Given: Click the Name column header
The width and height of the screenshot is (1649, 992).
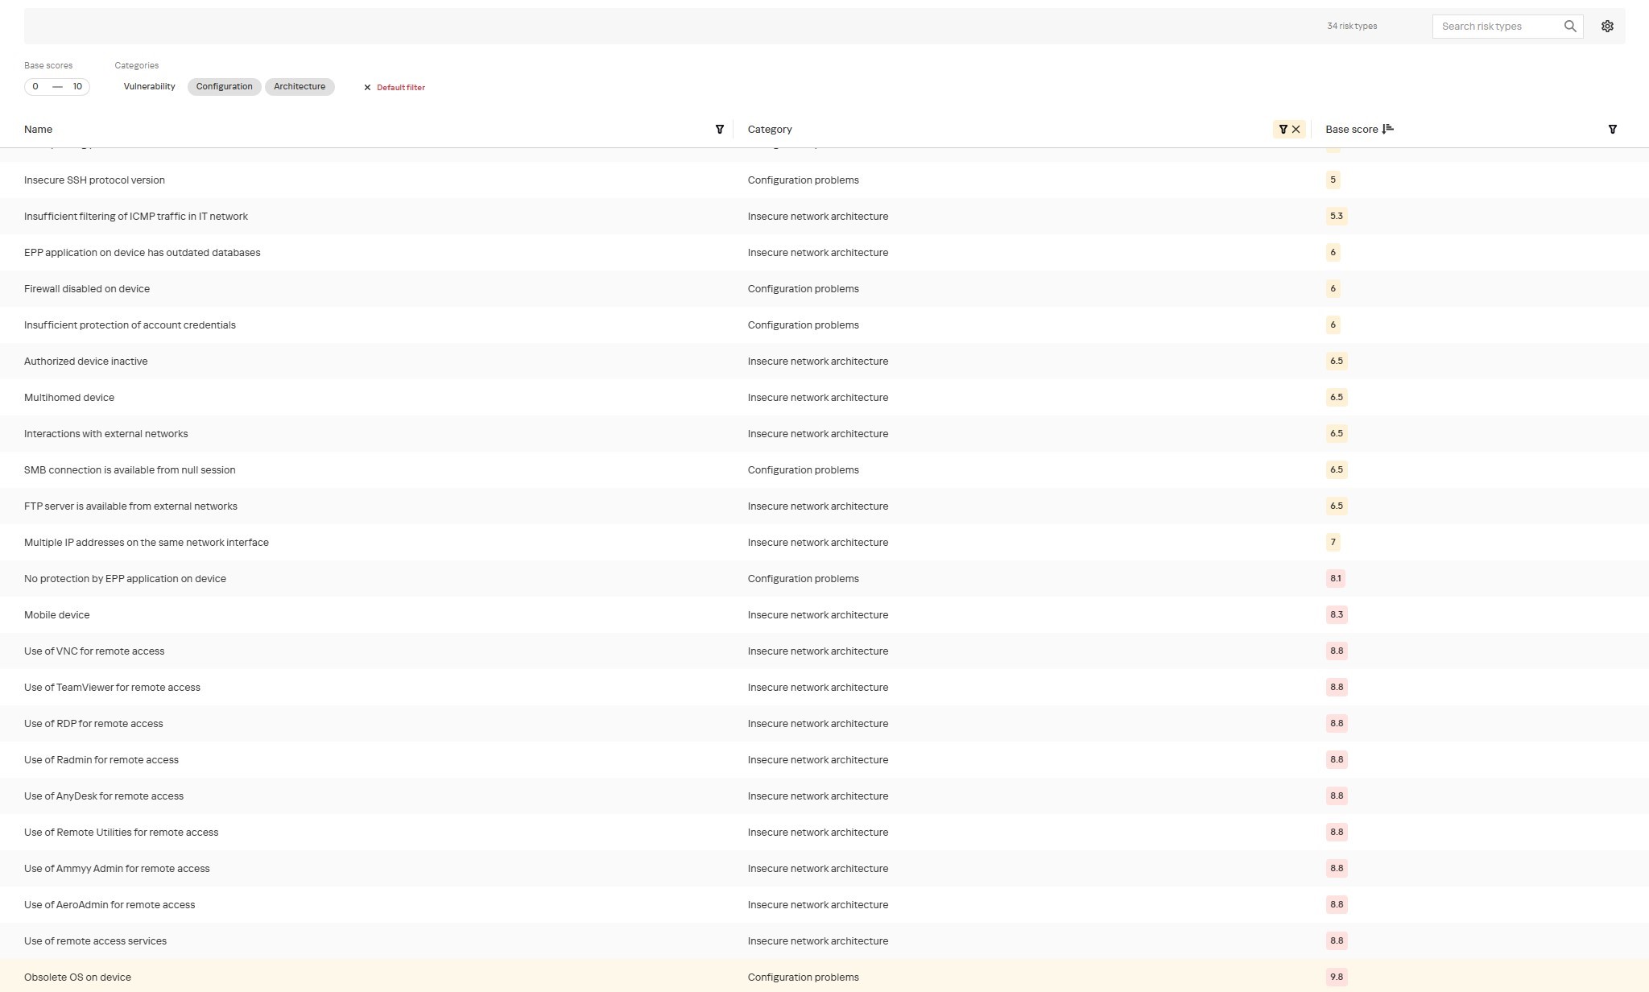Looking at the screenshot, I should tap(38, 130).
